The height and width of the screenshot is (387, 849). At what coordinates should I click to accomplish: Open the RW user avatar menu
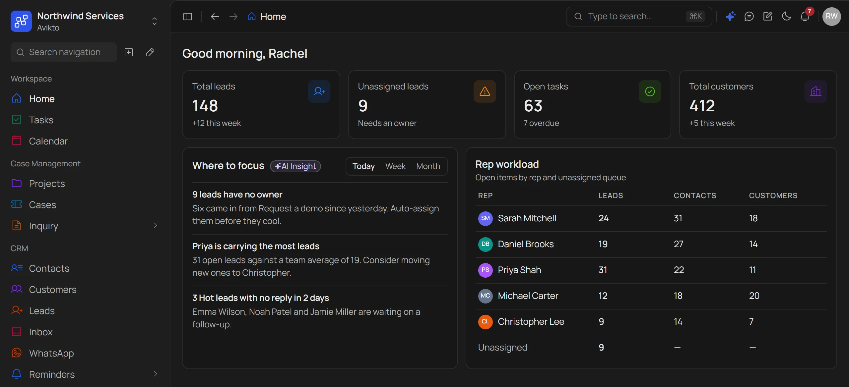point(831,16)
